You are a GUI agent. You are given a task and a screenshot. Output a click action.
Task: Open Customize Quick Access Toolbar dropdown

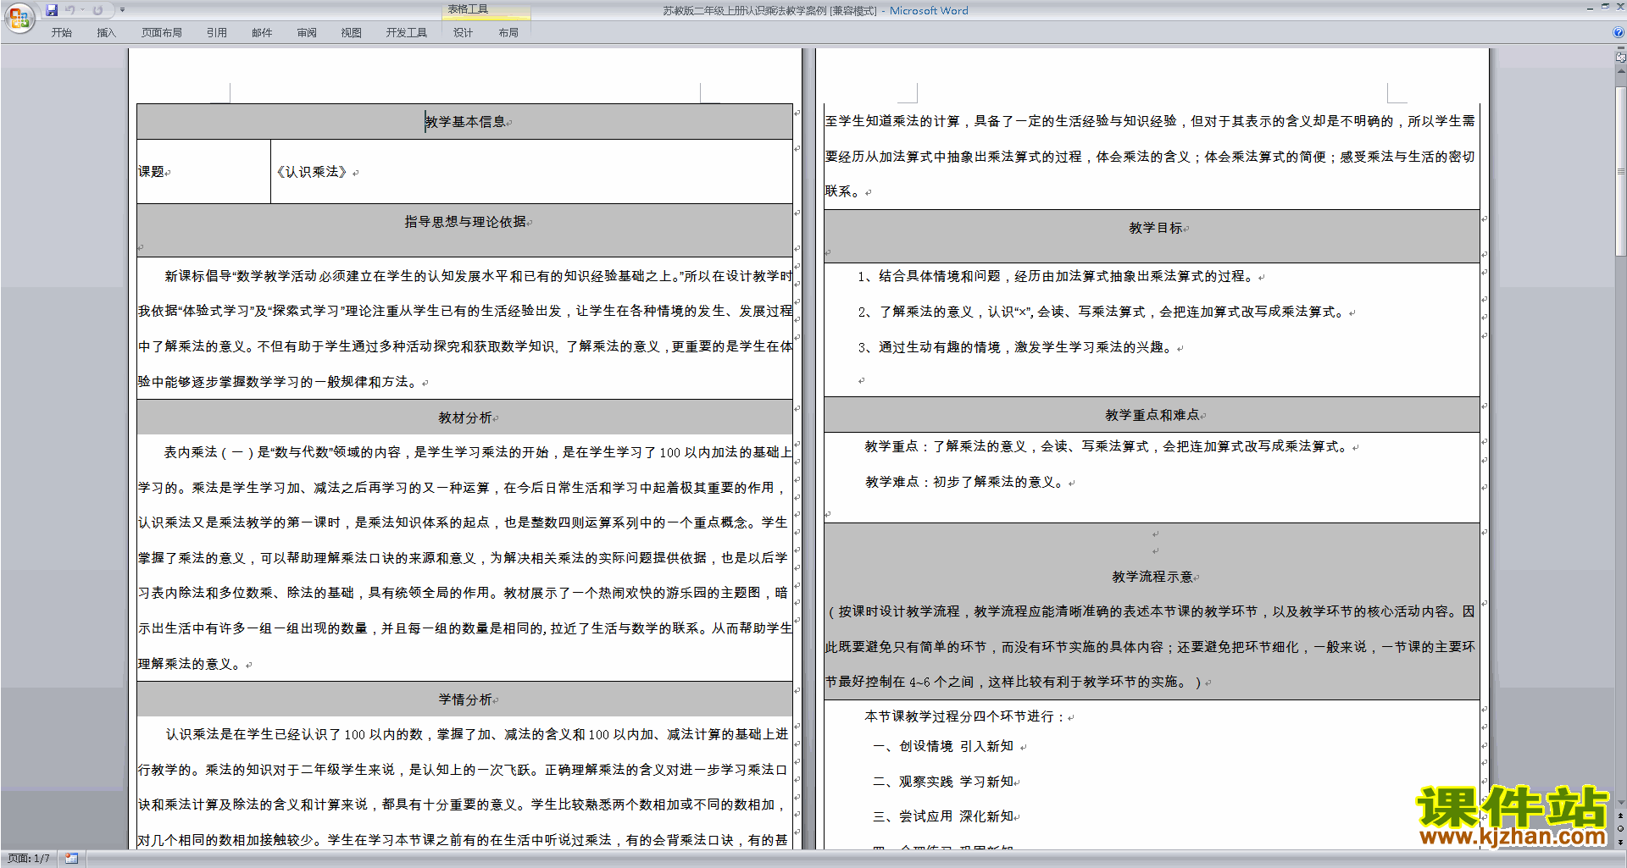122,10
